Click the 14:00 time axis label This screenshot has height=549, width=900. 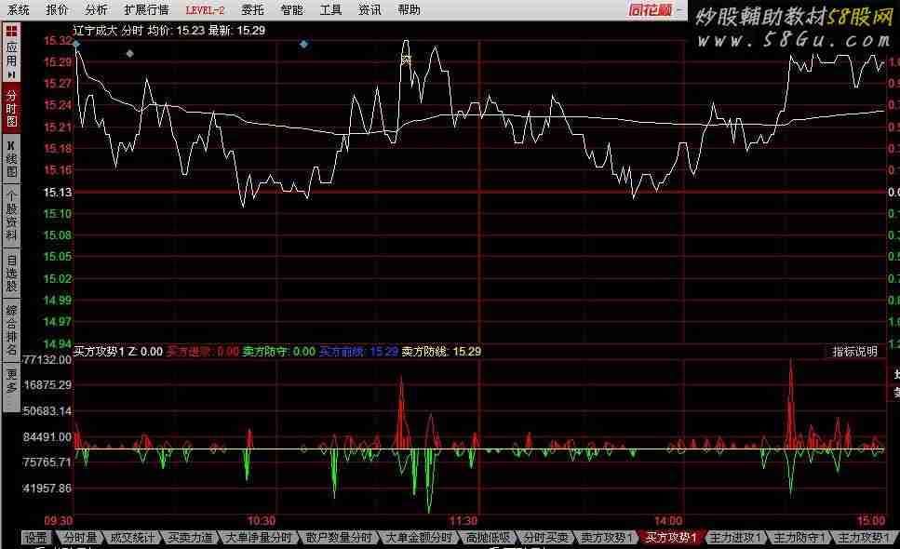pos(668,521)
